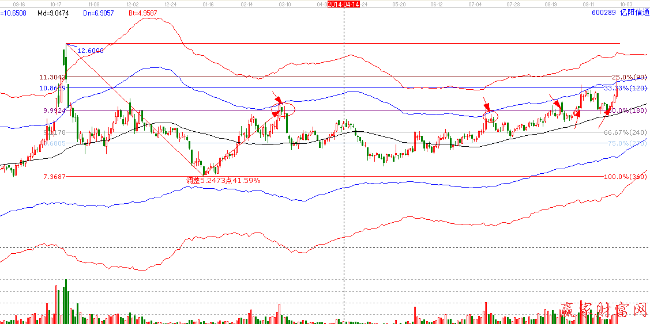Image resolution: width=650 pixels, height=324 pixels.
Task: Click the Md=9.0474 indicator readout
Action: pyautogui.click(x=53, y=12)
